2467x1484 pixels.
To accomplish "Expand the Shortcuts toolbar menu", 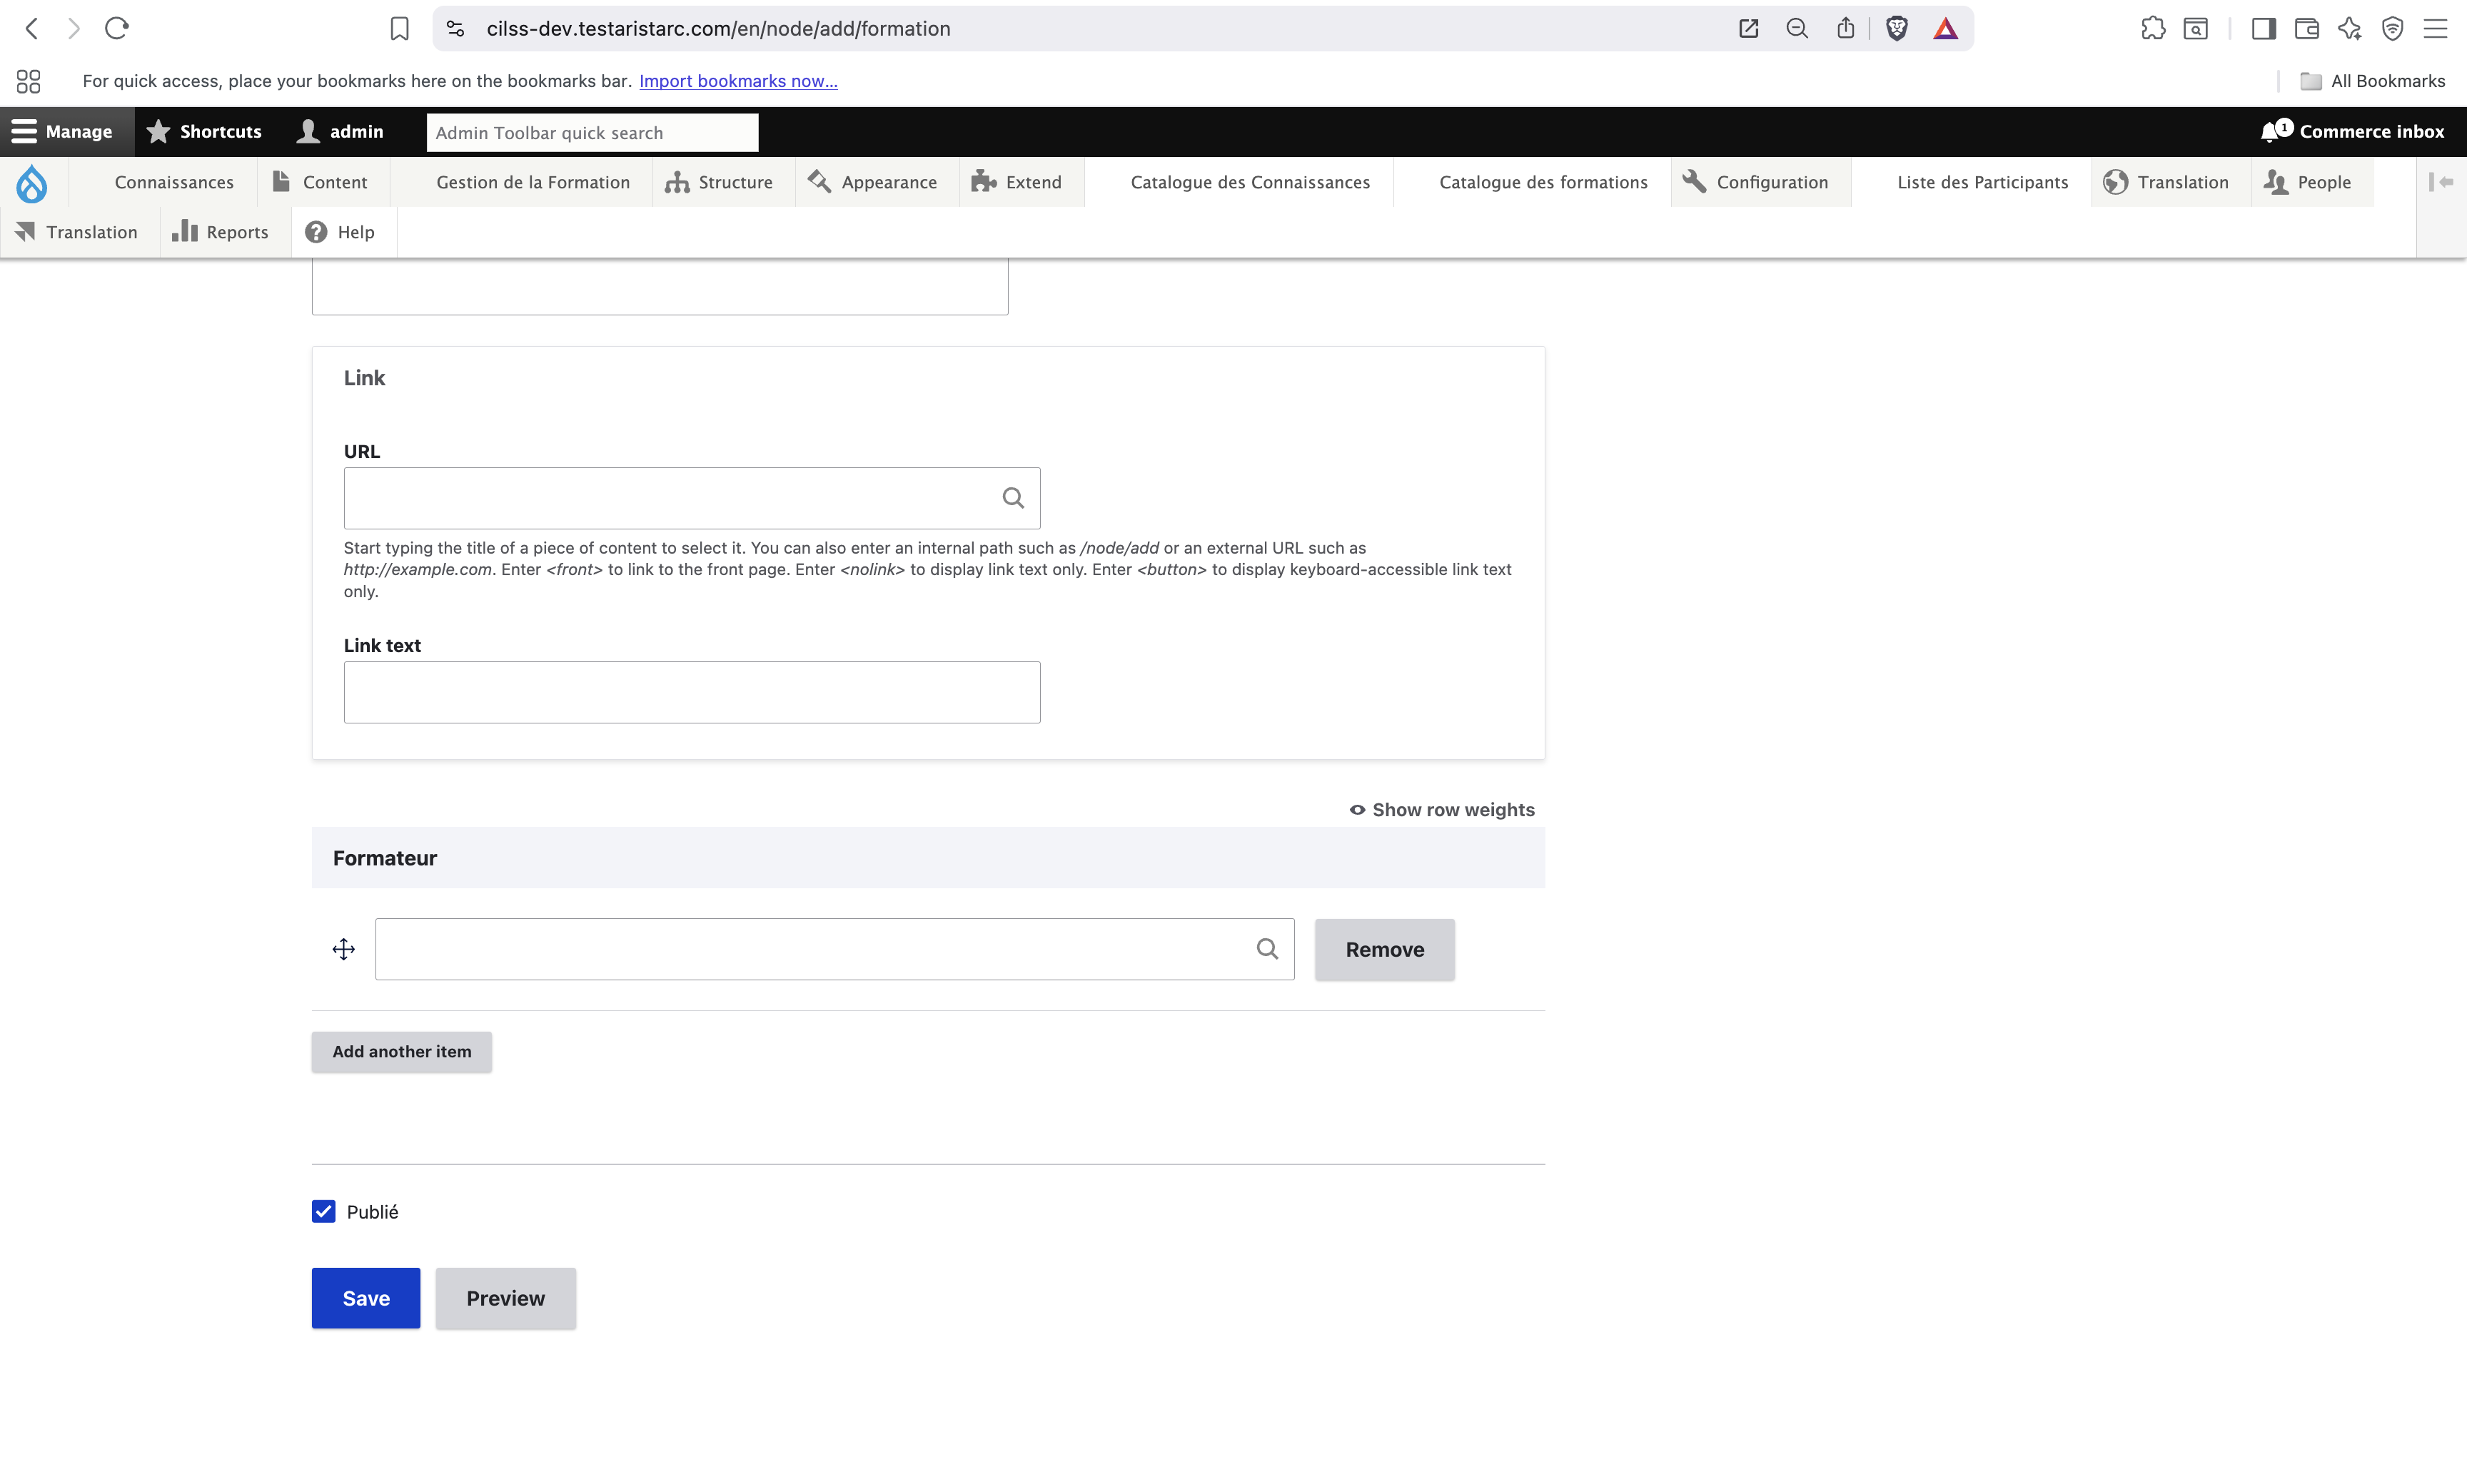I will click(x=204, y=131).
